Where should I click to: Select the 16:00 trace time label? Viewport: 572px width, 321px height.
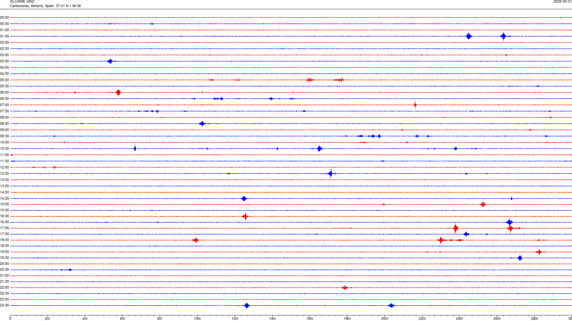4,216
